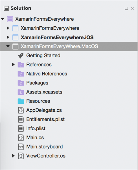Screen dimensions: 138x170
Task: Select Main.cs
Action: point(35,138)
